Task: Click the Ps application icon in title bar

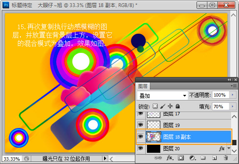Action: click(6, 5)
